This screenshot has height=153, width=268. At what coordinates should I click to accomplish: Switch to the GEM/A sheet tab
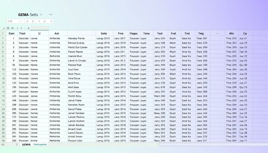26,144
